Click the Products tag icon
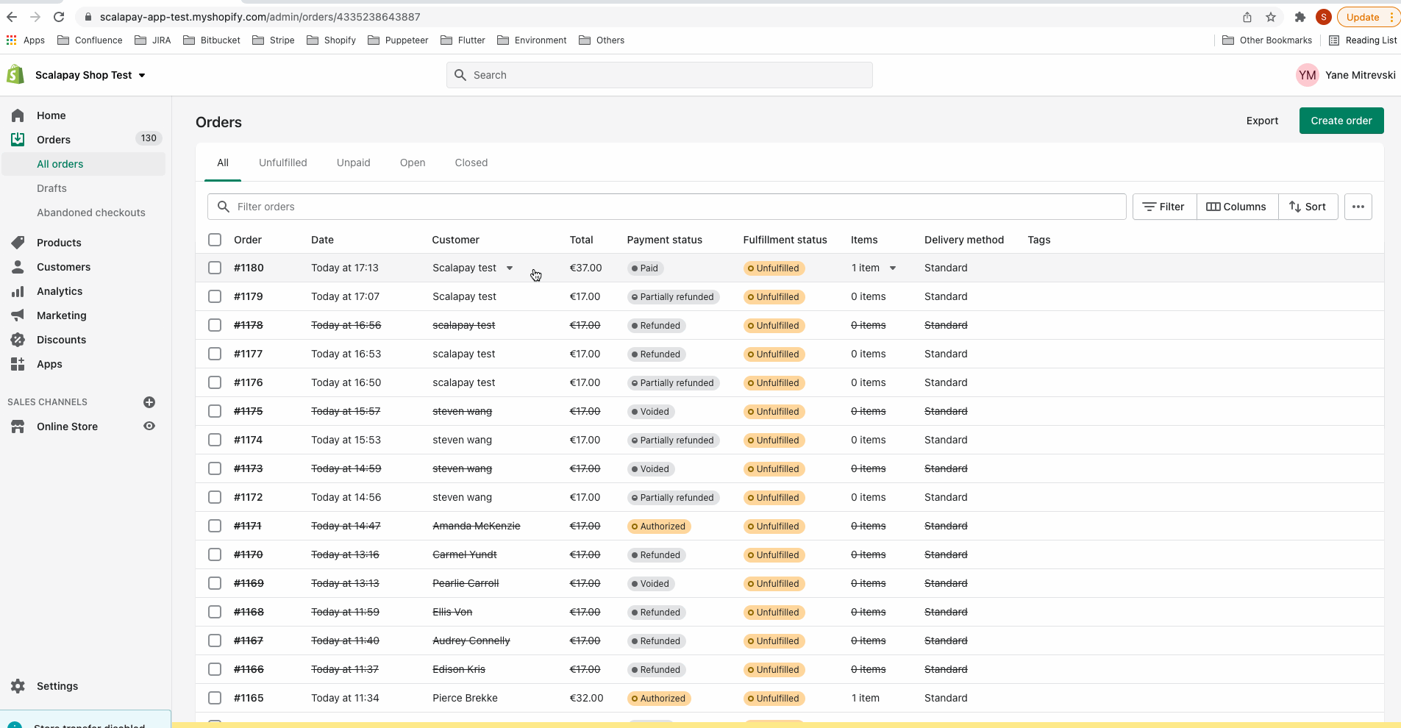Screen dimensions: 1401x728 point(18,243)
